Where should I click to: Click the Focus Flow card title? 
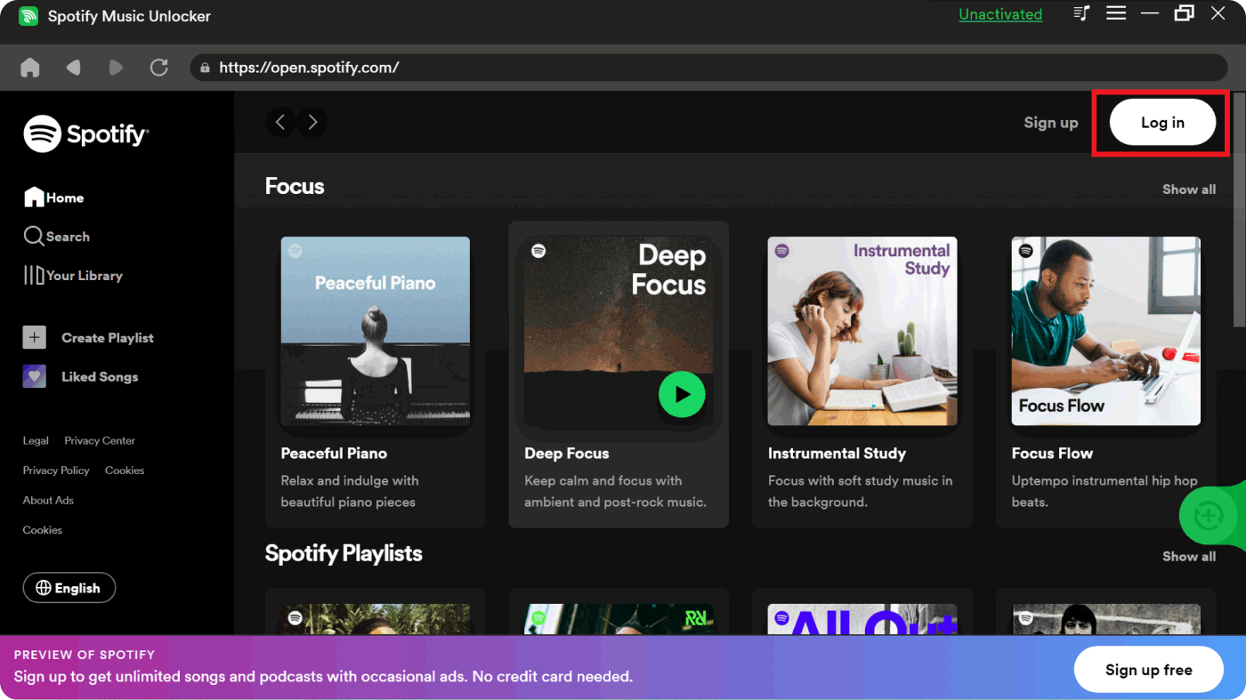point(1052,454)
